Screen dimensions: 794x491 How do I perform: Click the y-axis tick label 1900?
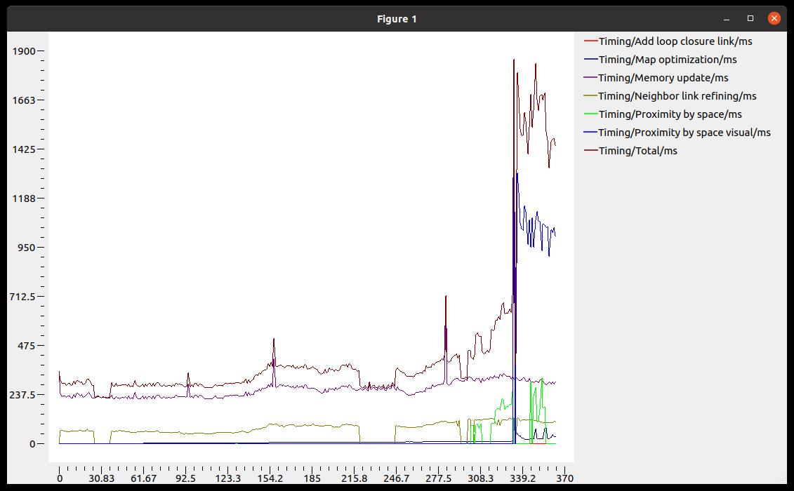coord(23,51)
